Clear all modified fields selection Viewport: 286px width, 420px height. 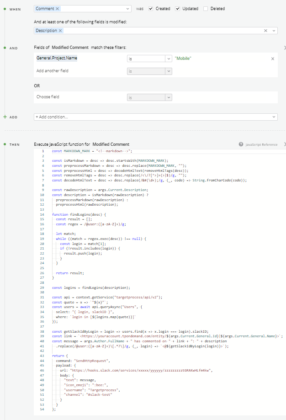(x=265, y=31)
